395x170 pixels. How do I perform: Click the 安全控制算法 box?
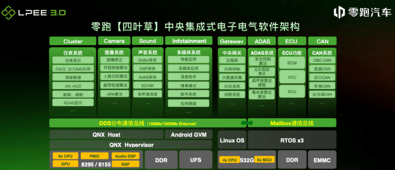coord(262,61)
